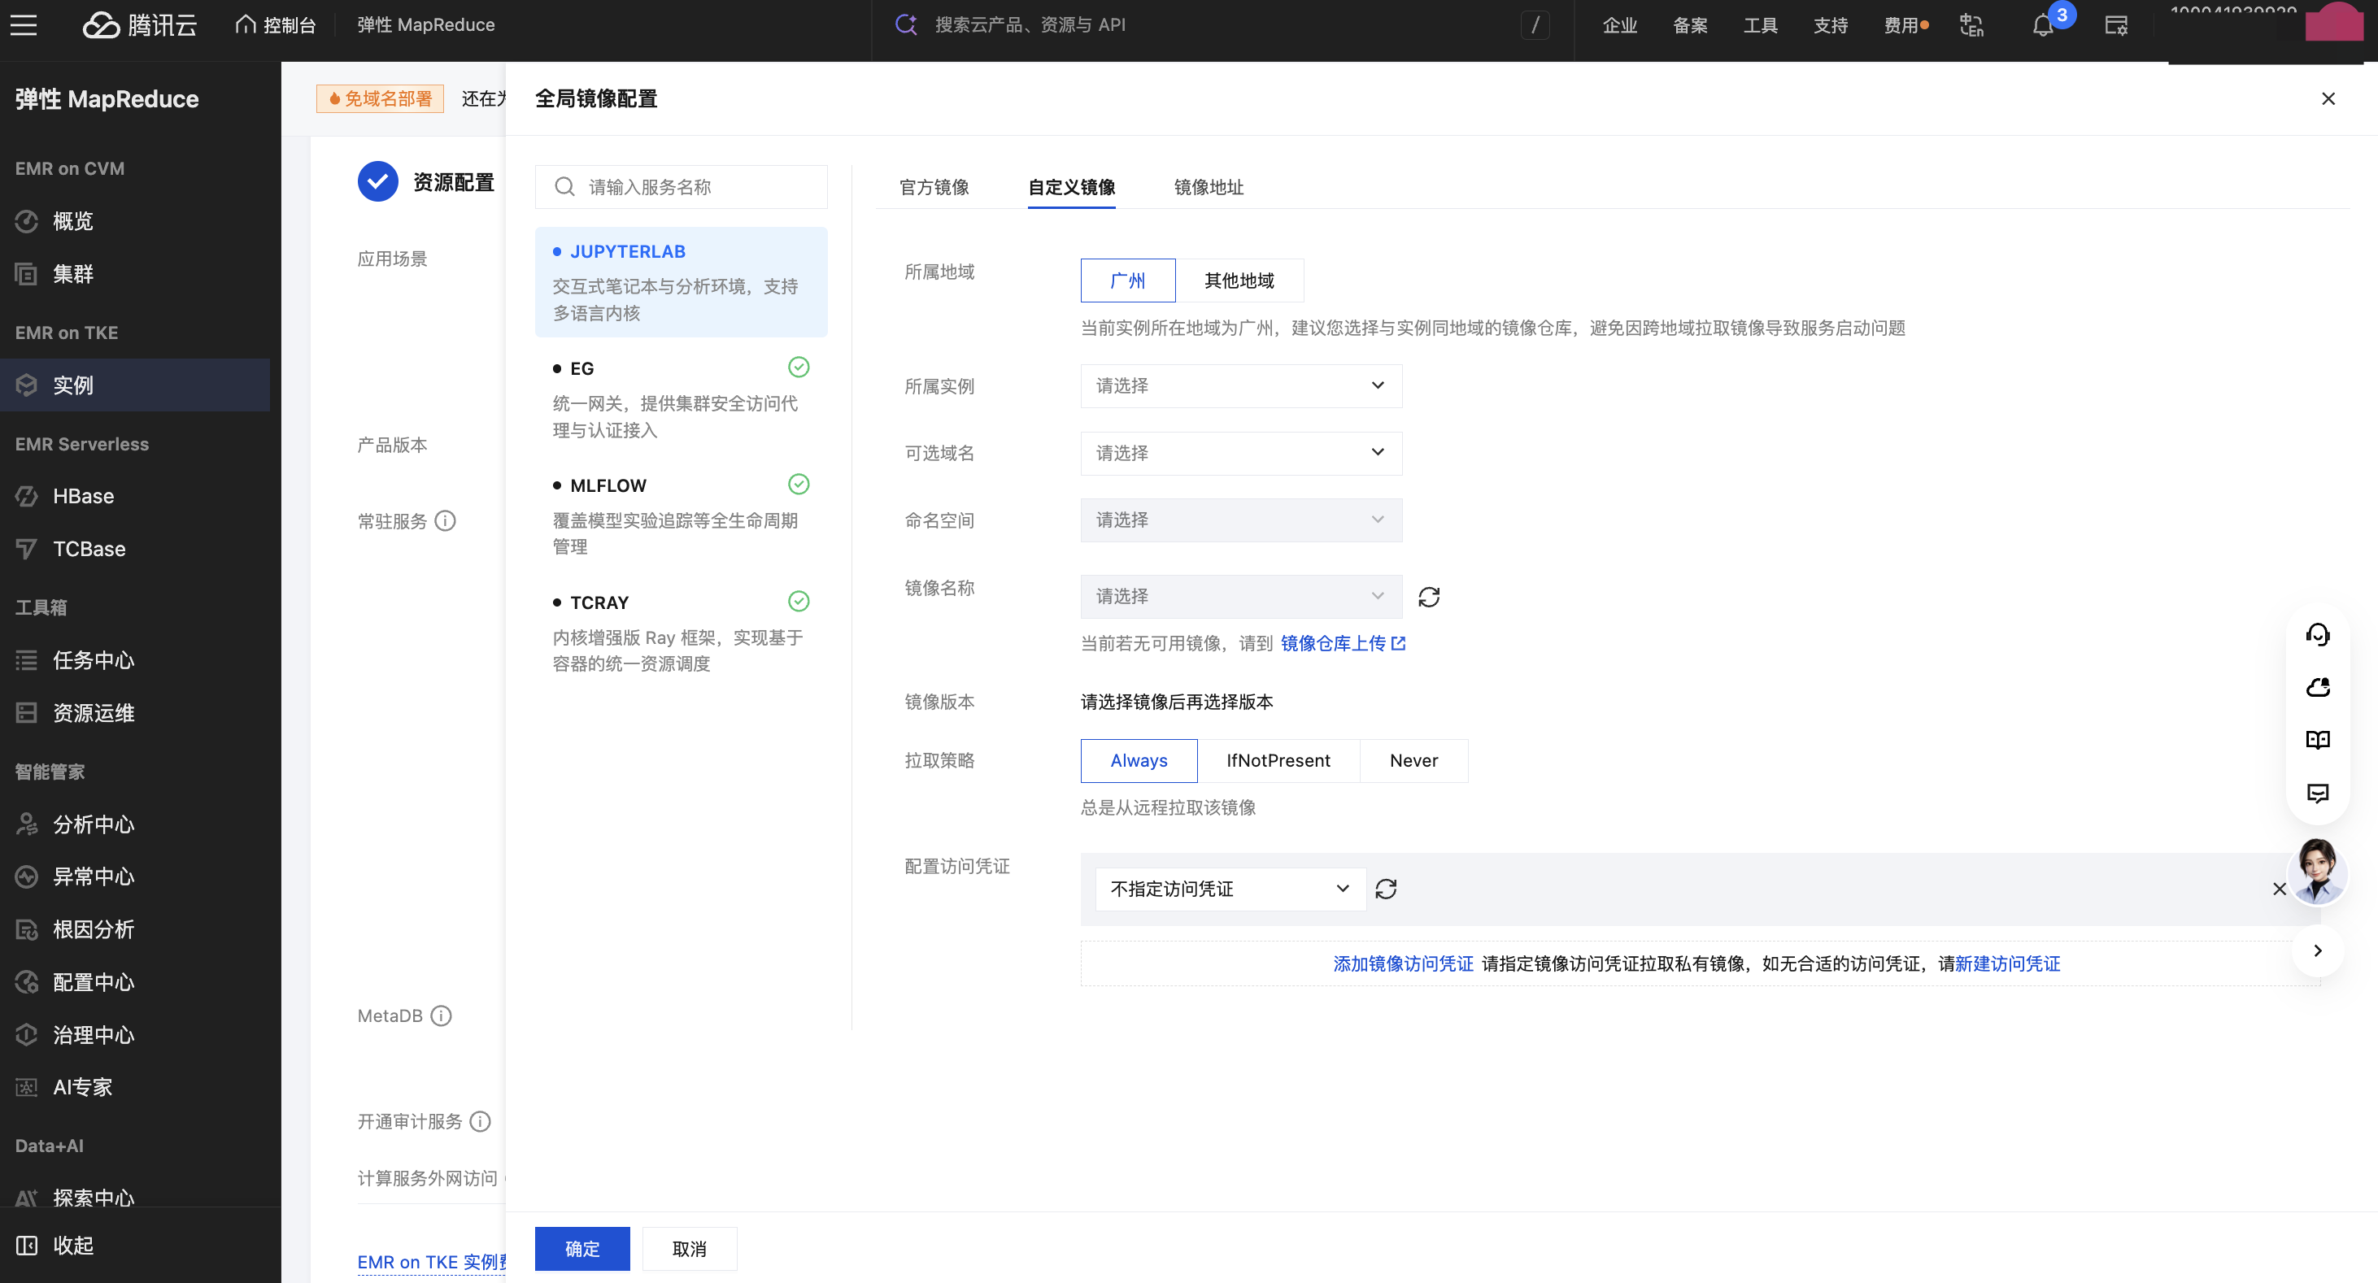Image resolution: width=2378 pixels, height=1283 pixels.
Task: Open the feedback message icon
Action: pyautogui.click(x=2317, y=793)
